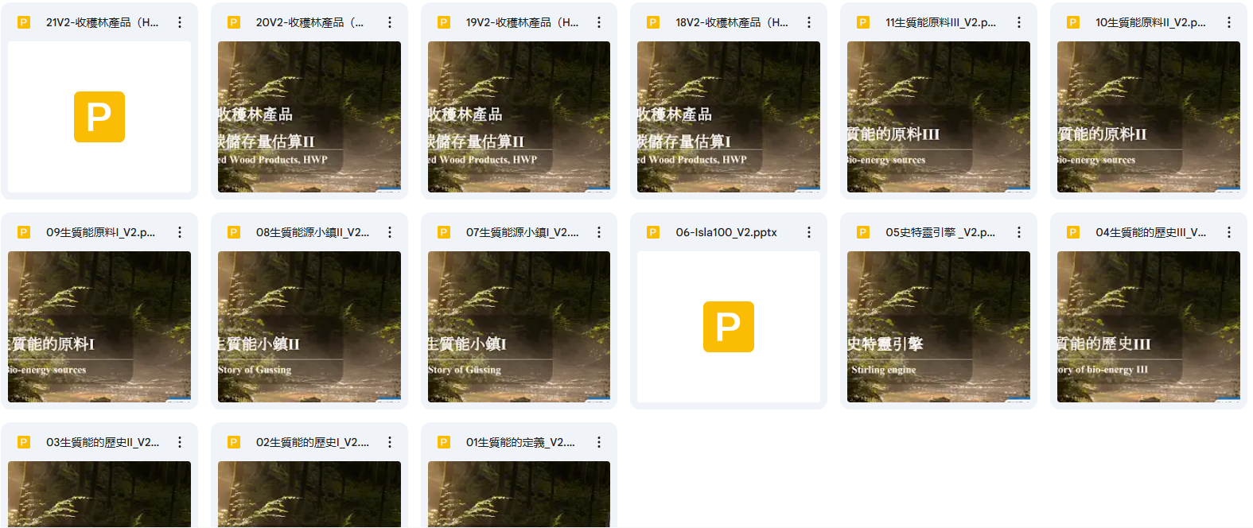Click the file name "04生質能的歷史III_V..."
Image resolution: width=1253 pixels, height=528 pixels.
click(1150, 232)
